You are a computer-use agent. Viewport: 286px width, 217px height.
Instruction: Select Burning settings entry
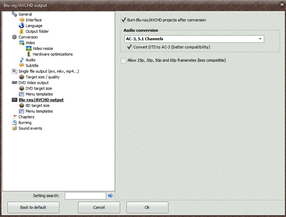[25, 123]
